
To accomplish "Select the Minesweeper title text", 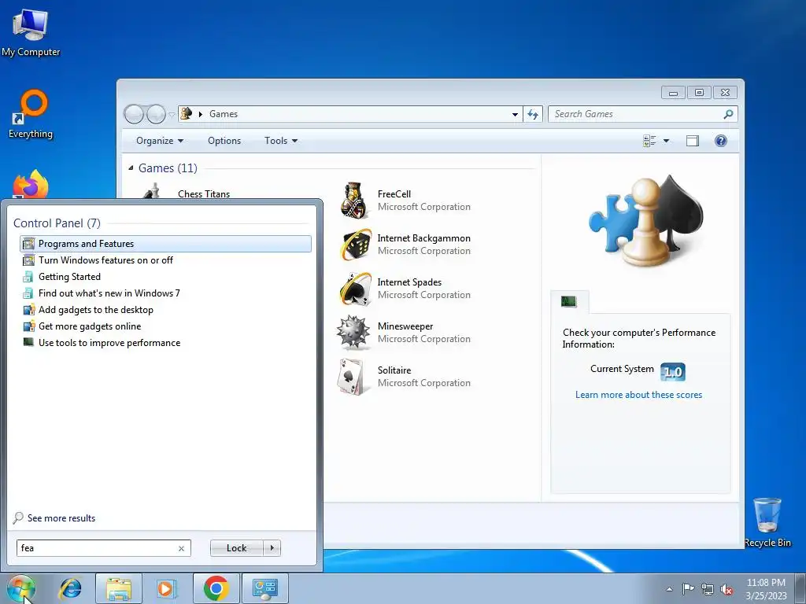I will 405,326.
